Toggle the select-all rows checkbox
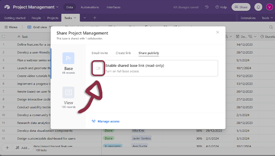275x156 pixels. (x=3, y=36)
